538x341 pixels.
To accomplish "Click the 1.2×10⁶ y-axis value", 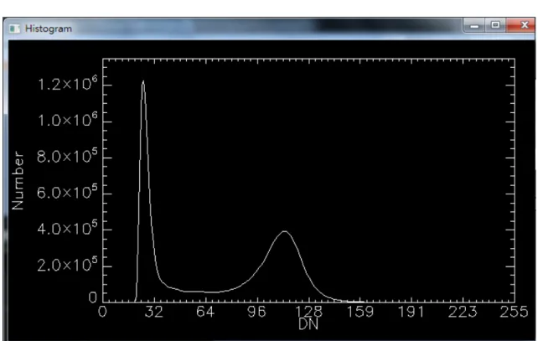I will [68, 84].
